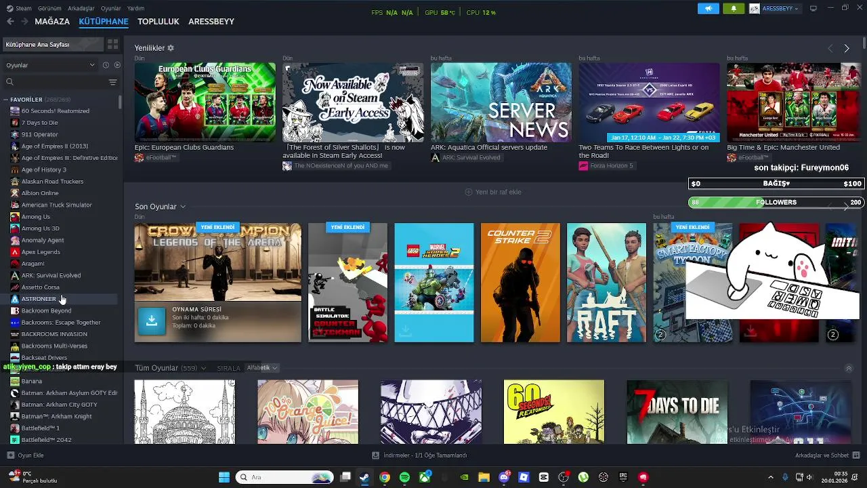Open the Oyunlar filter dropdown
The height and width of the screenshot is (488, 867).
50,65
